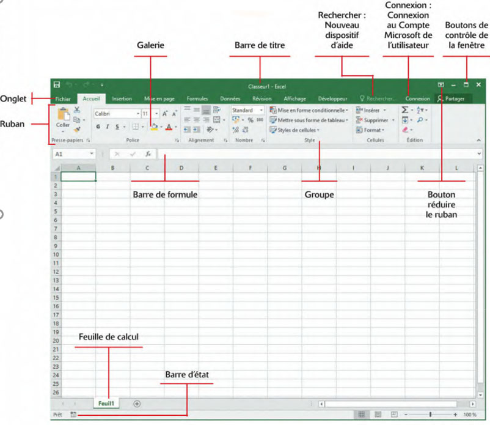Click the Borders icon in Police group
This screenshot has width=490, height=425.
pos(135,127)
